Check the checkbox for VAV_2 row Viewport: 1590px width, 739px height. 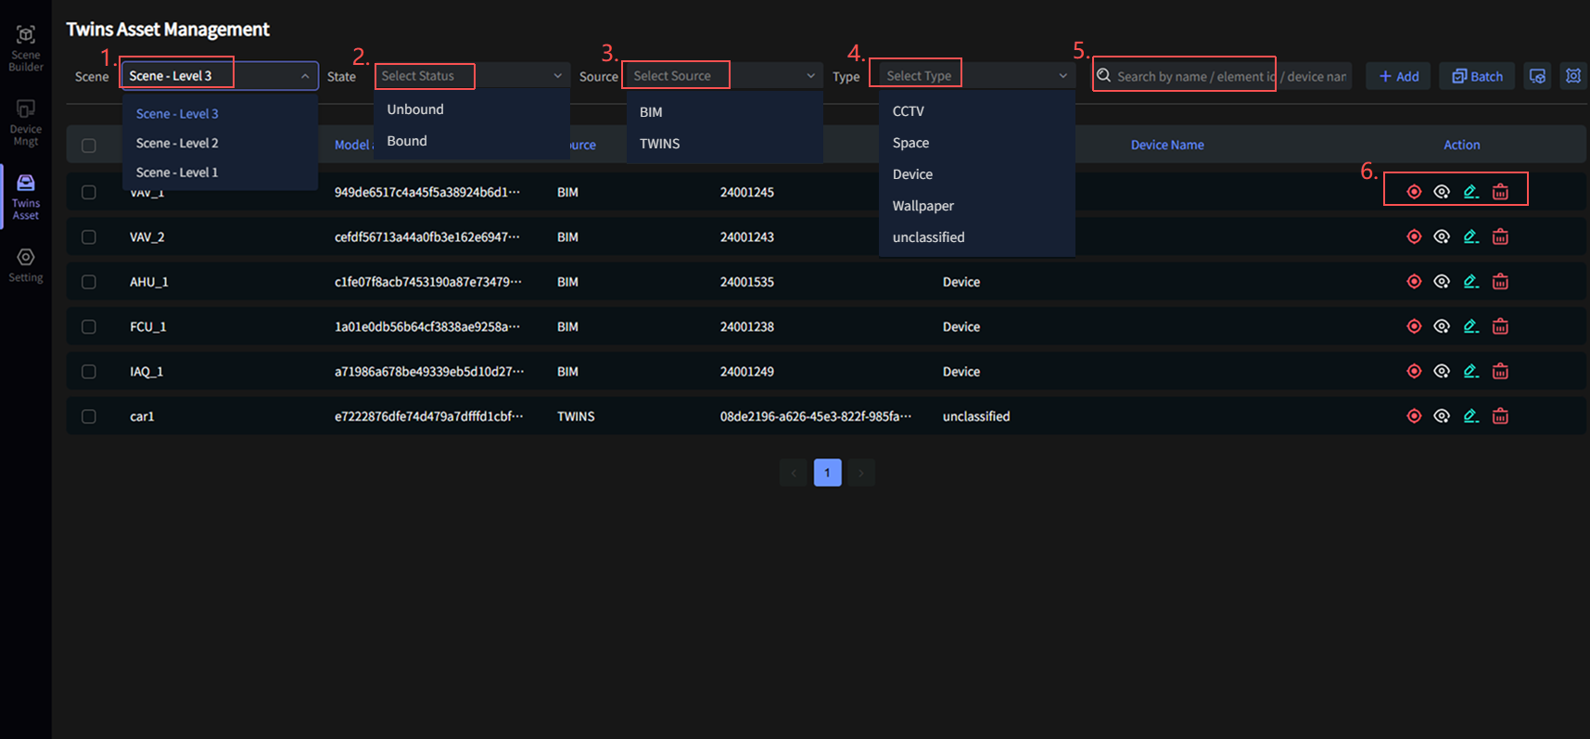coord(89,237)
